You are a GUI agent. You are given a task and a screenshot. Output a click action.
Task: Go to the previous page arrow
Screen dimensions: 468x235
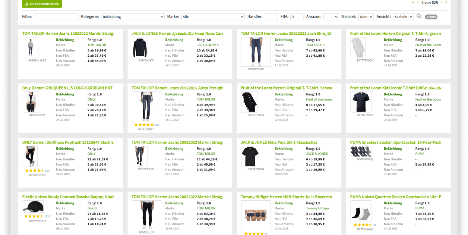pos(418,2)
